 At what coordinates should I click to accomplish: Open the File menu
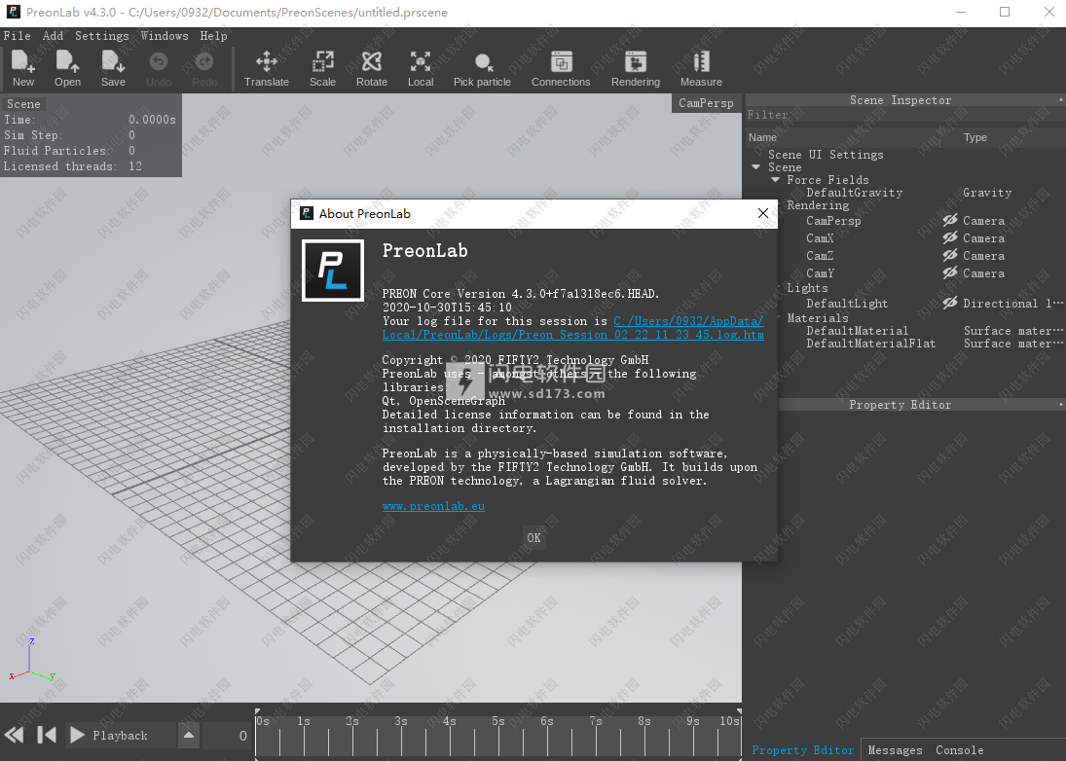pyautogui.click(x=17, y=36)
